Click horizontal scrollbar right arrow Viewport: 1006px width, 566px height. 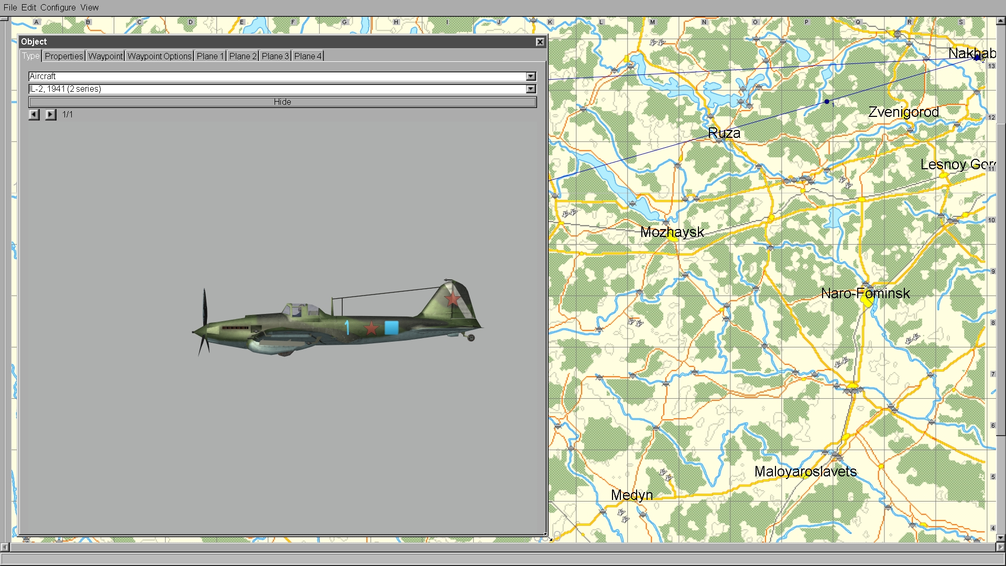(x=1000, y=547)
